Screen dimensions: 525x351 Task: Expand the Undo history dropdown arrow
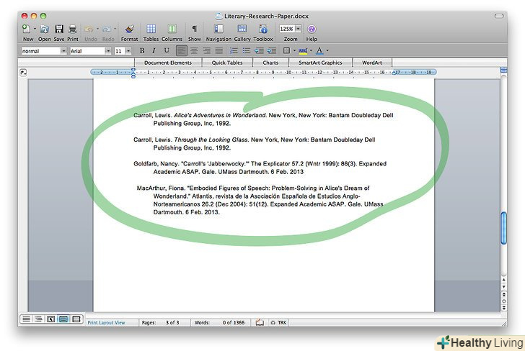point(98,29)
